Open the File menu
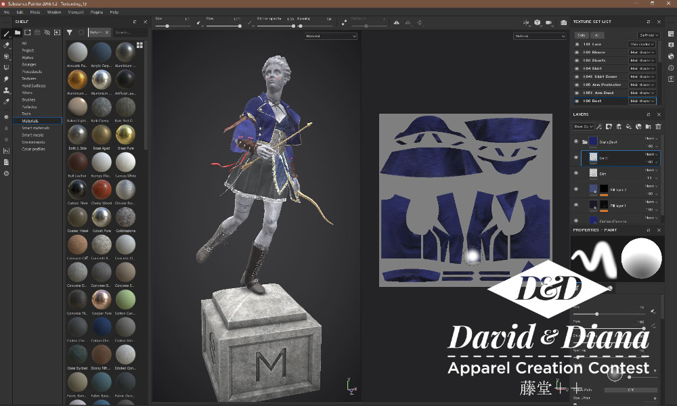 click(x=7, y=12)
